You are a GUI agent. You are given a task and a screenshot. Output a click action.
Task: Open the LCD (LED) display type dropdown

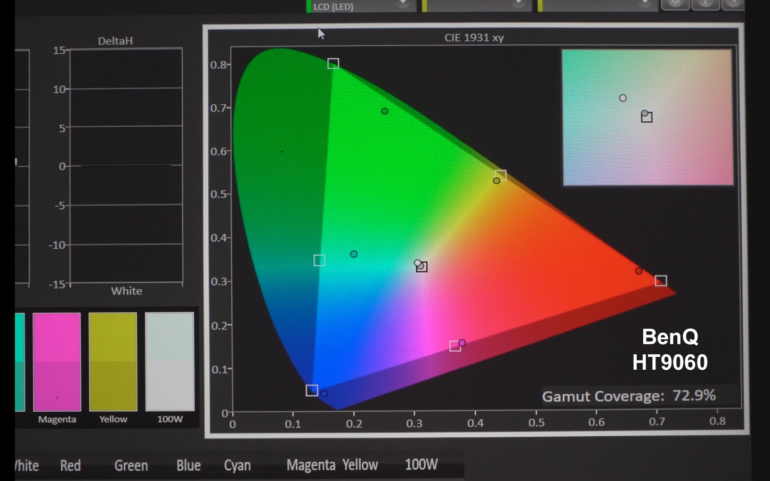(361, 6)
